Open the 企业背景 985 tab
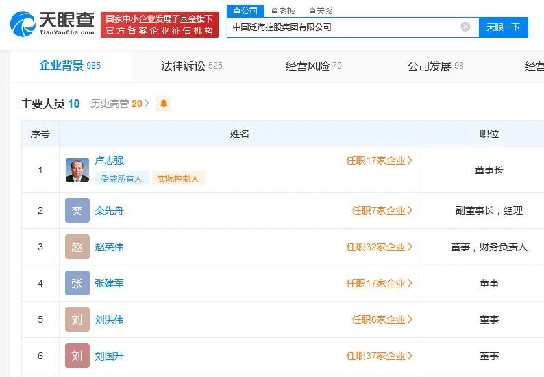 pos(70,66)
